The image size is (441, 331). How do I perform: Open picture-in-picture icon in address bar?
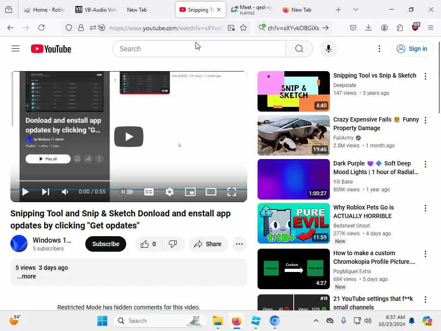point(231,28)
